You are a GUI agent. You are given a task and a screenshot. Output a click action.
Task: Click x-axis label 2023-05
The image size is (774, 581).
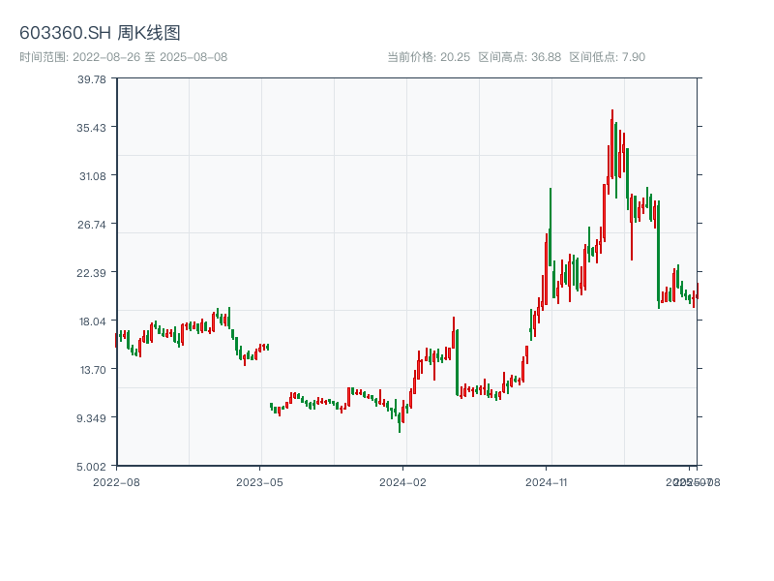point(259,482)
